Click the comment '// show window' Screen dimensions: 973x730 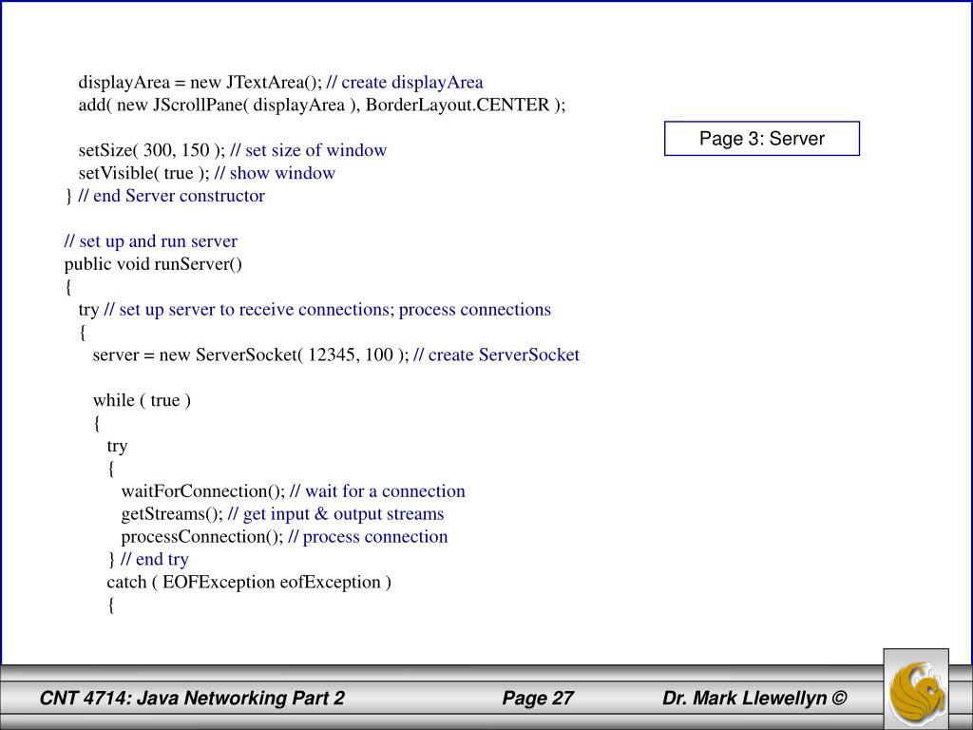pos(275,173)
